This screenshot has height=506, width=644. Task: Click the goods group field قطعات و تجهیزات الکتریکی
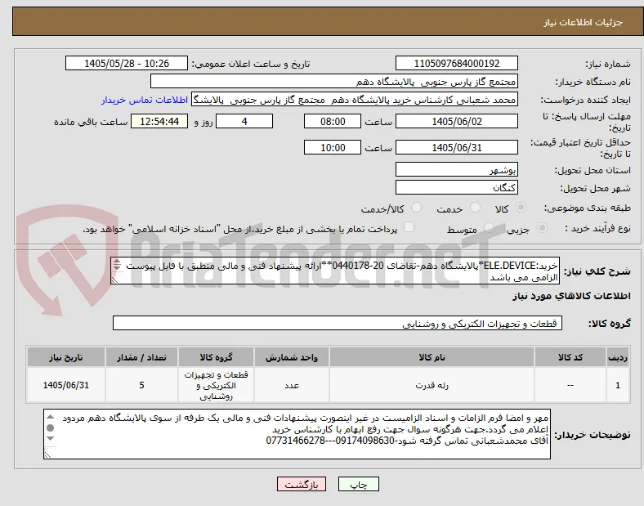[x=338, y=323]
